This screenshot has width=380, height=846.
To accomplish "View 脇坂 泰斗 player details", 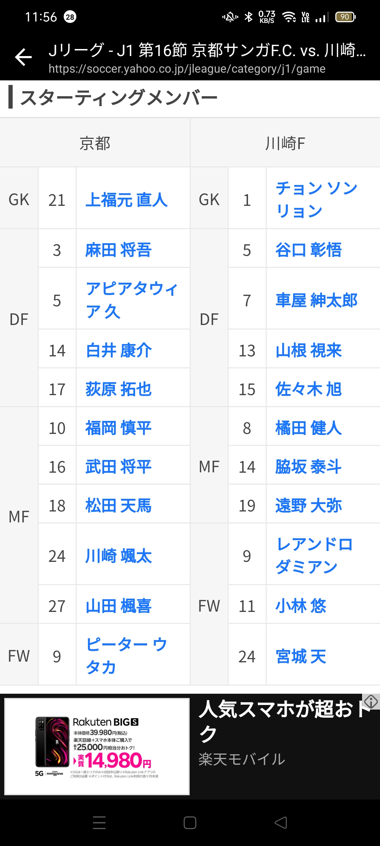I will tap(308, 467).
